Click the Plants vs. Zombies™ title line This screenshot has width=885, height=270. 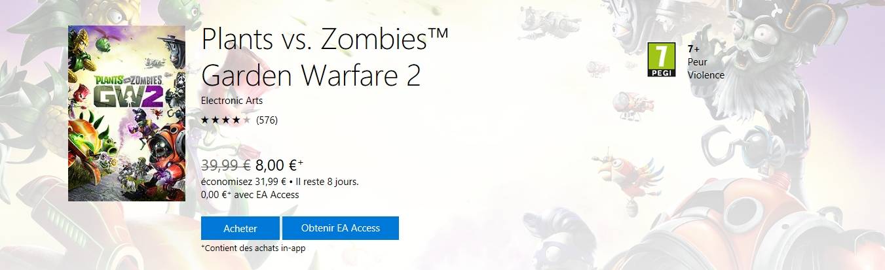(325, 40)
